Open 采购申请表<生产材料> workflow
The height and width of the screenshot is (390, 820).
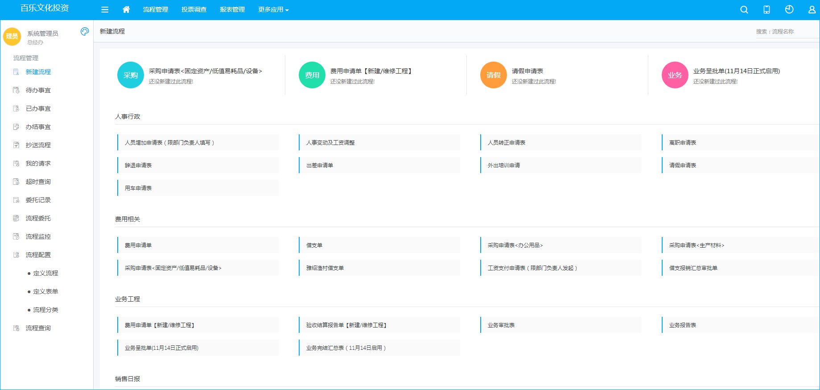pos(741,245)
